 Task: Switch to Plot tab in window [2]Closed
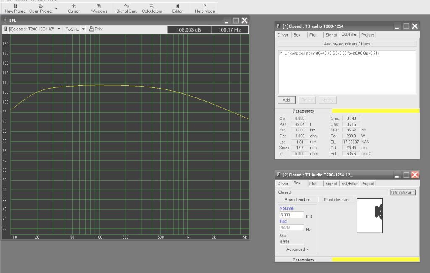tap(313, 184)
